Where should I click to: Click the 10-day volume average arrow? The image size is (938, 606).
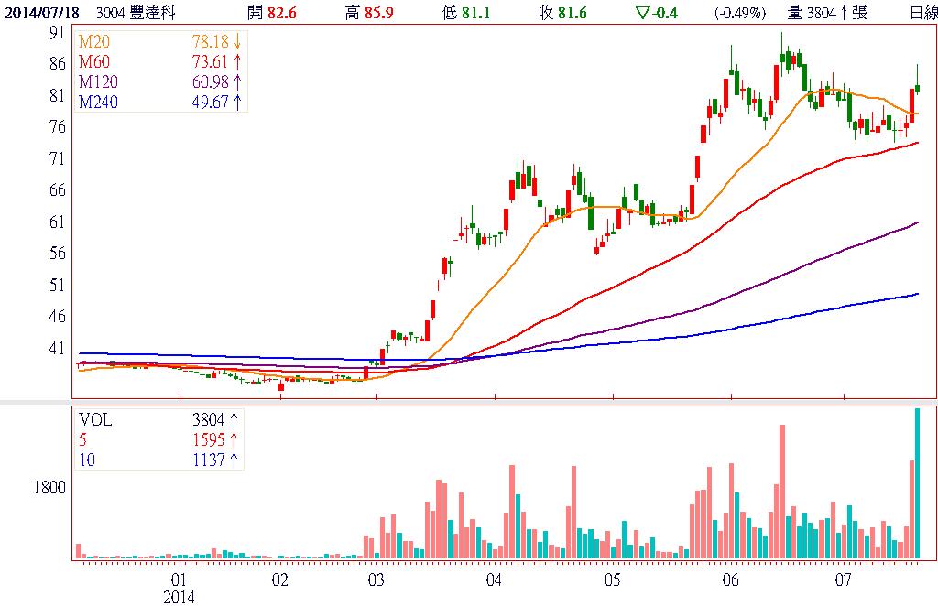(x=234, y=460)
